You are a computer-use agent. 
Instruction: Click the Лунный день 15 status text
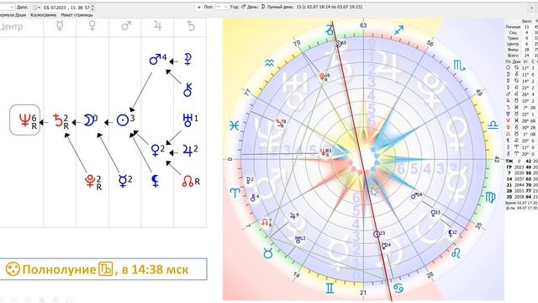click(314, 7)
